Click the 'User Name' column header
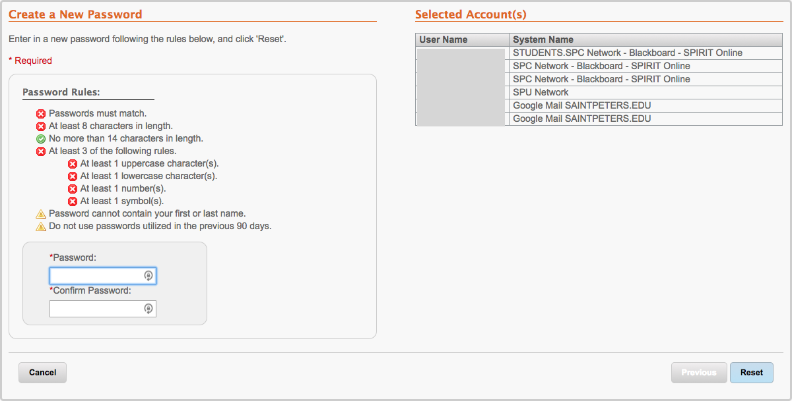Screen dimensions: 792x401 [x=462, y=40]
